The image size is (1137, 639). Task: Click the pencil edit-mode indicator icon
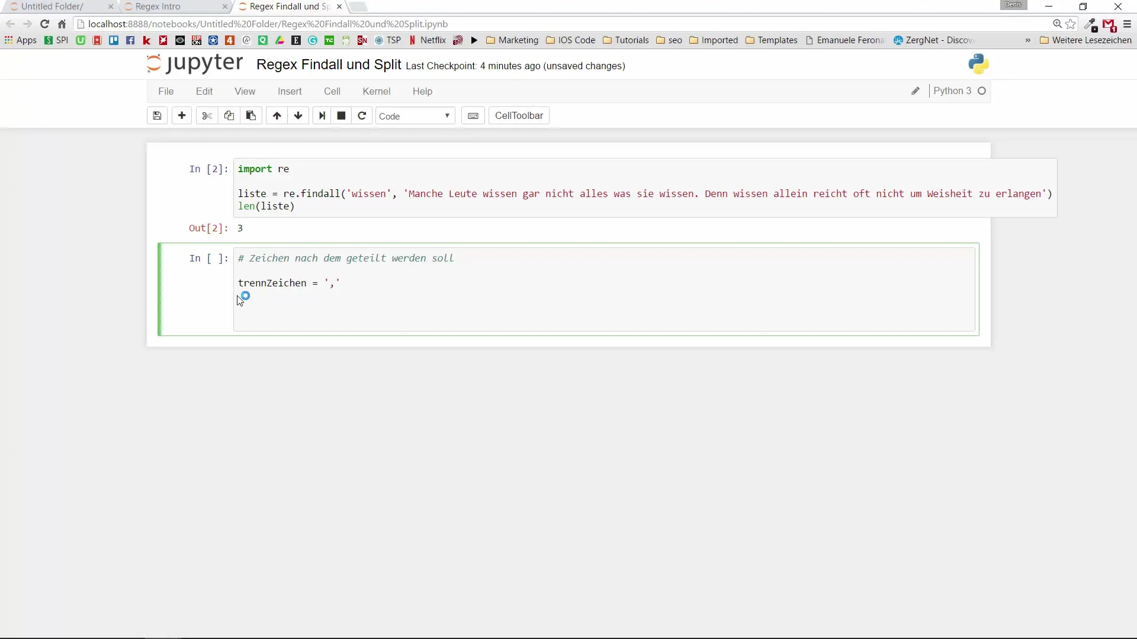click(x=916, y=91)
